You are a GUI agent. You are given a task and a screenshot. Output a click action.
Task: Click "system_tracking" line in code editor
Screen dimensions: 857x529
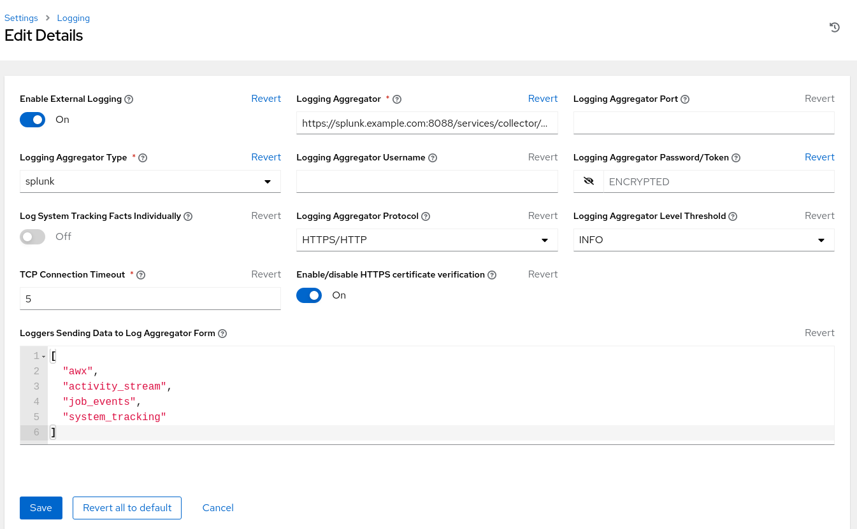click(x=115, y=417)
